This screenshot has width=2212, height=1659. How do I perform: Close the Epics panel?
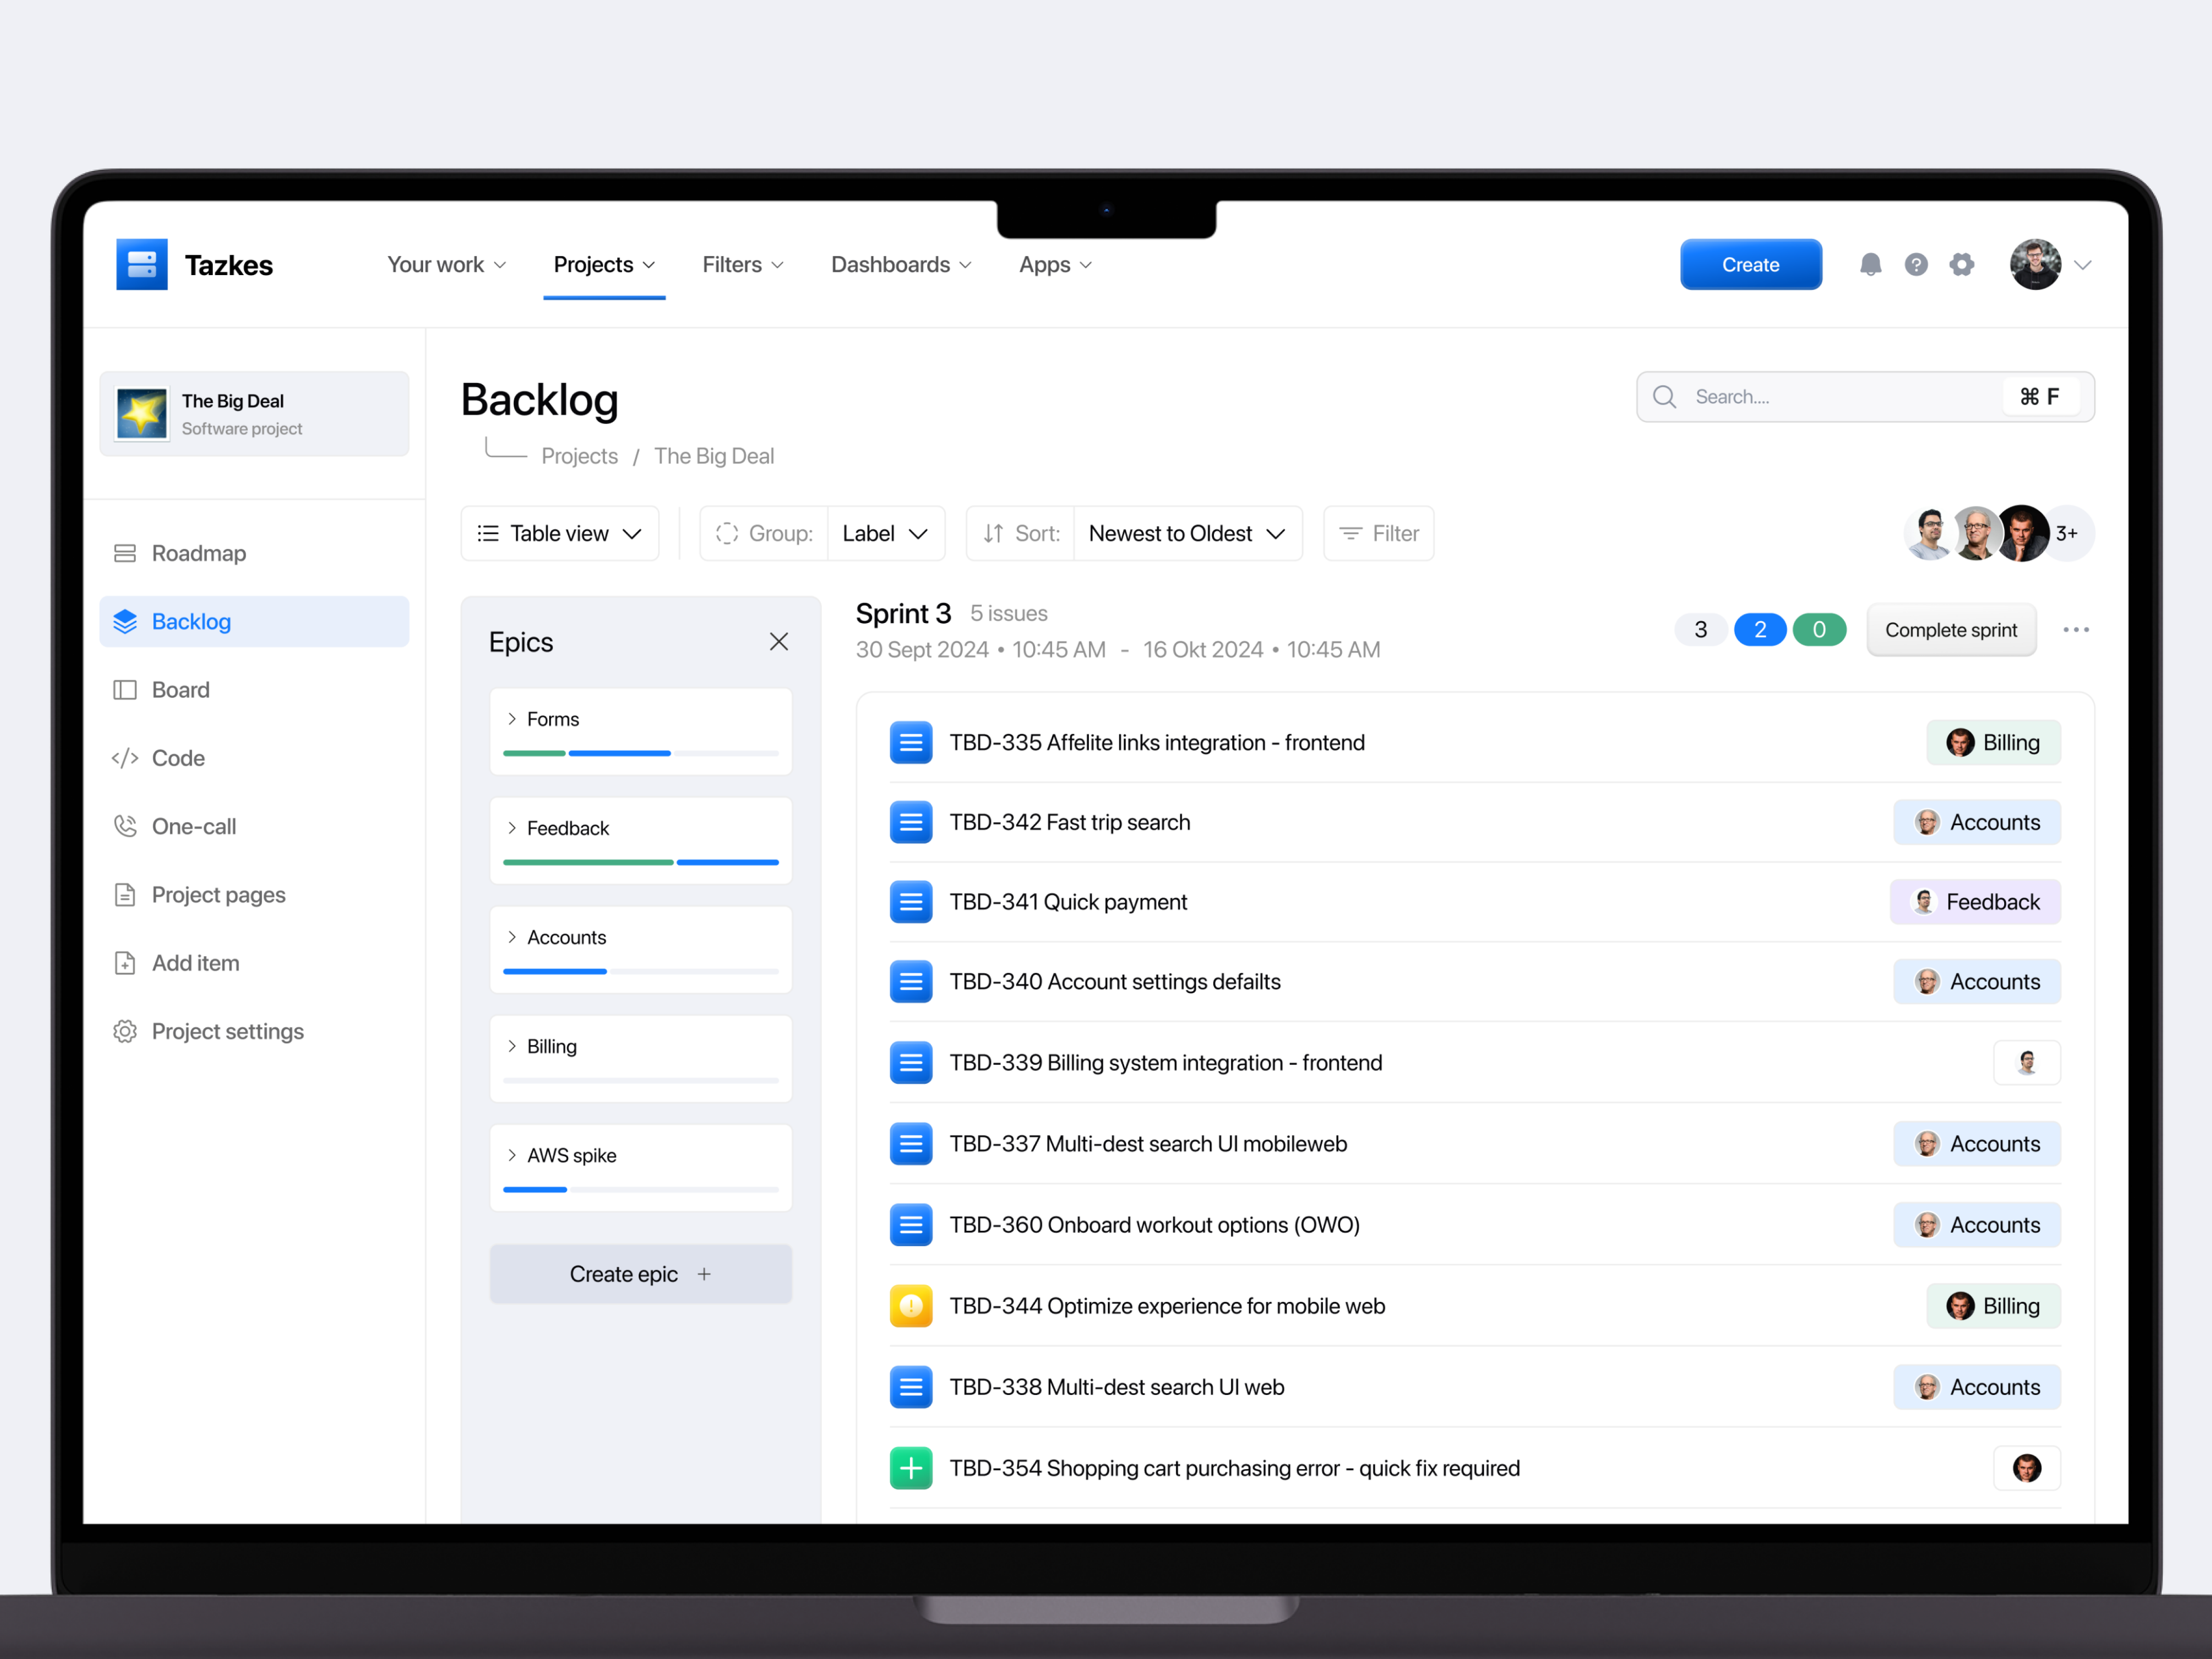[x=778, y=641]
